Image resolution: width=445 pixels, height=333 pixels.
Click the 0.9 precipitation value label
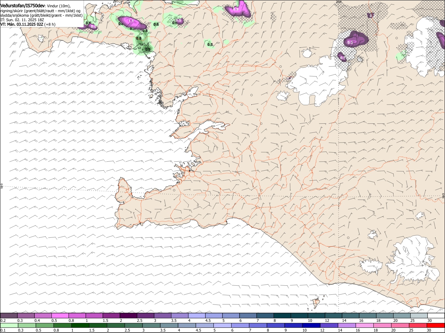click(x=236, y=9)
